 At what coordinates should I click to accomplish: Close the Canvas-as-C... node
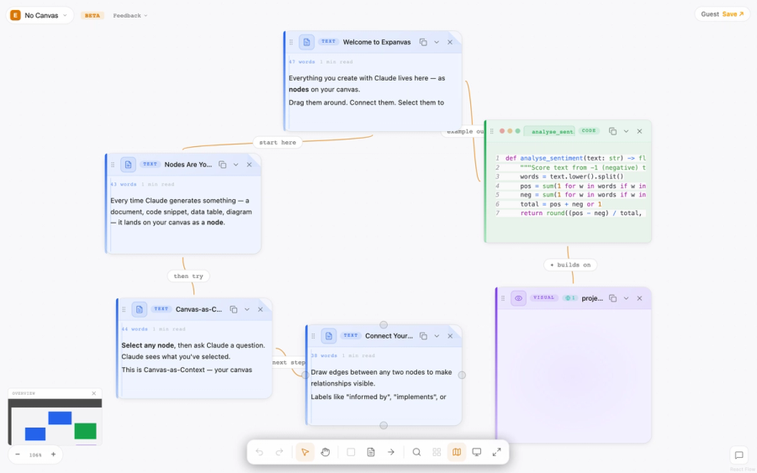(260, 309)
